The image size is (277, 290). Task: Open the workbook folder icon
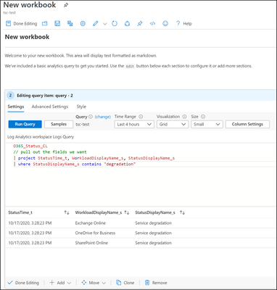click(x=45, y=23)
